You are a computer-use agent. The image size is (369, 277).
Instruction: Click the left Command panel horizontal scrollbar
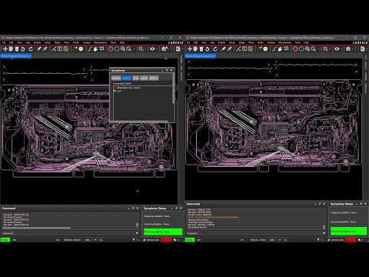tap(36, 228)
